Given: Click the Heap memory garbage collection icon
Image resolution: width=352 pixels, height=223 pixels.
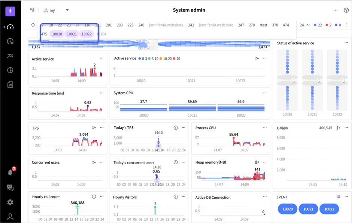Looking at the screenshot, I should pos(257,162).
